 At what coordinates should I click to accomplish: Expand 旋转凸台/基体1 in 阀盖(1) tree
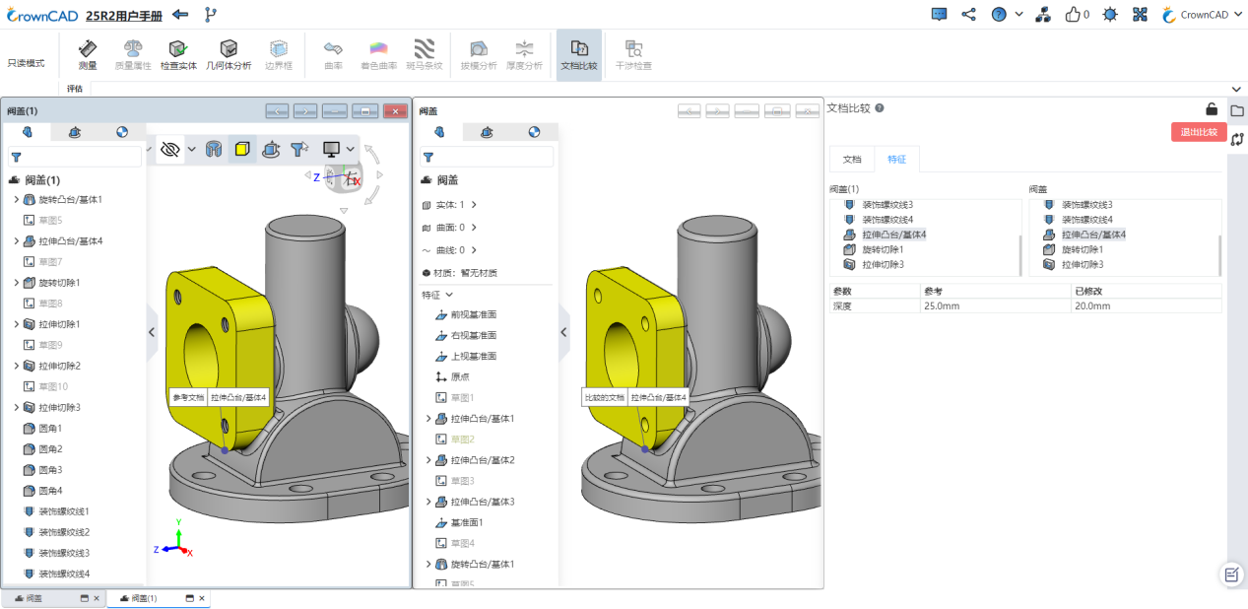point(16,200)
